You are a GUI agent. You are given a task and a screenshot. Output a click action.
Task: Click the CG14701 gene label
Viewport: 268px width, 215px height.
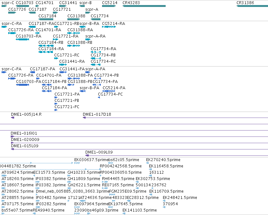coord(44,3)
